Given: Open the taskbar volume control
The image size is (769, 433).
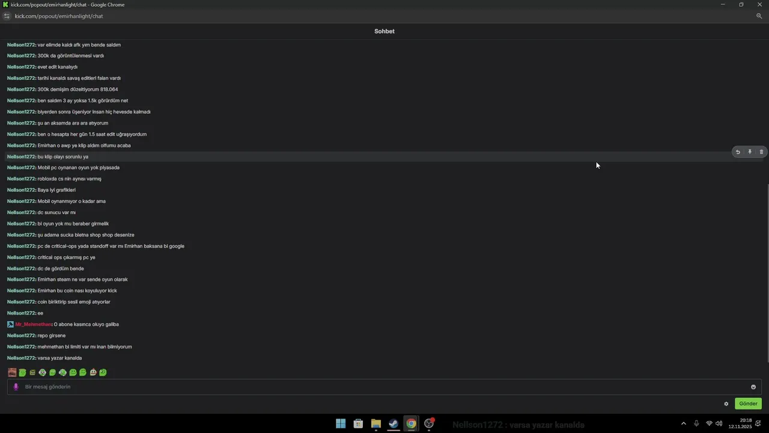Looking at the screenshot, I should tap(719, 423).
